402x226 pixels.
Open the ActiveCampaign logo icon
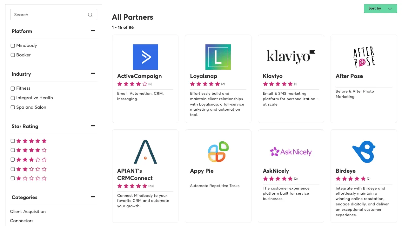pos(145,57)
